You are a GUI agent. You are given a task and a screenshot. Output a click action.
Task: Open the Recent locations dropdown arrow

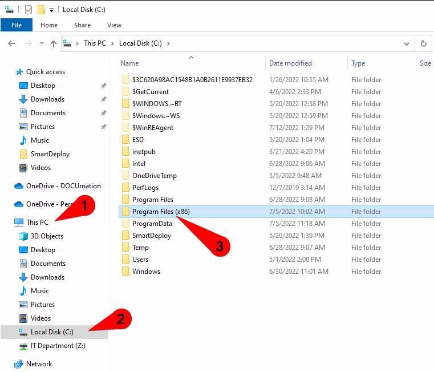point(42,43)
